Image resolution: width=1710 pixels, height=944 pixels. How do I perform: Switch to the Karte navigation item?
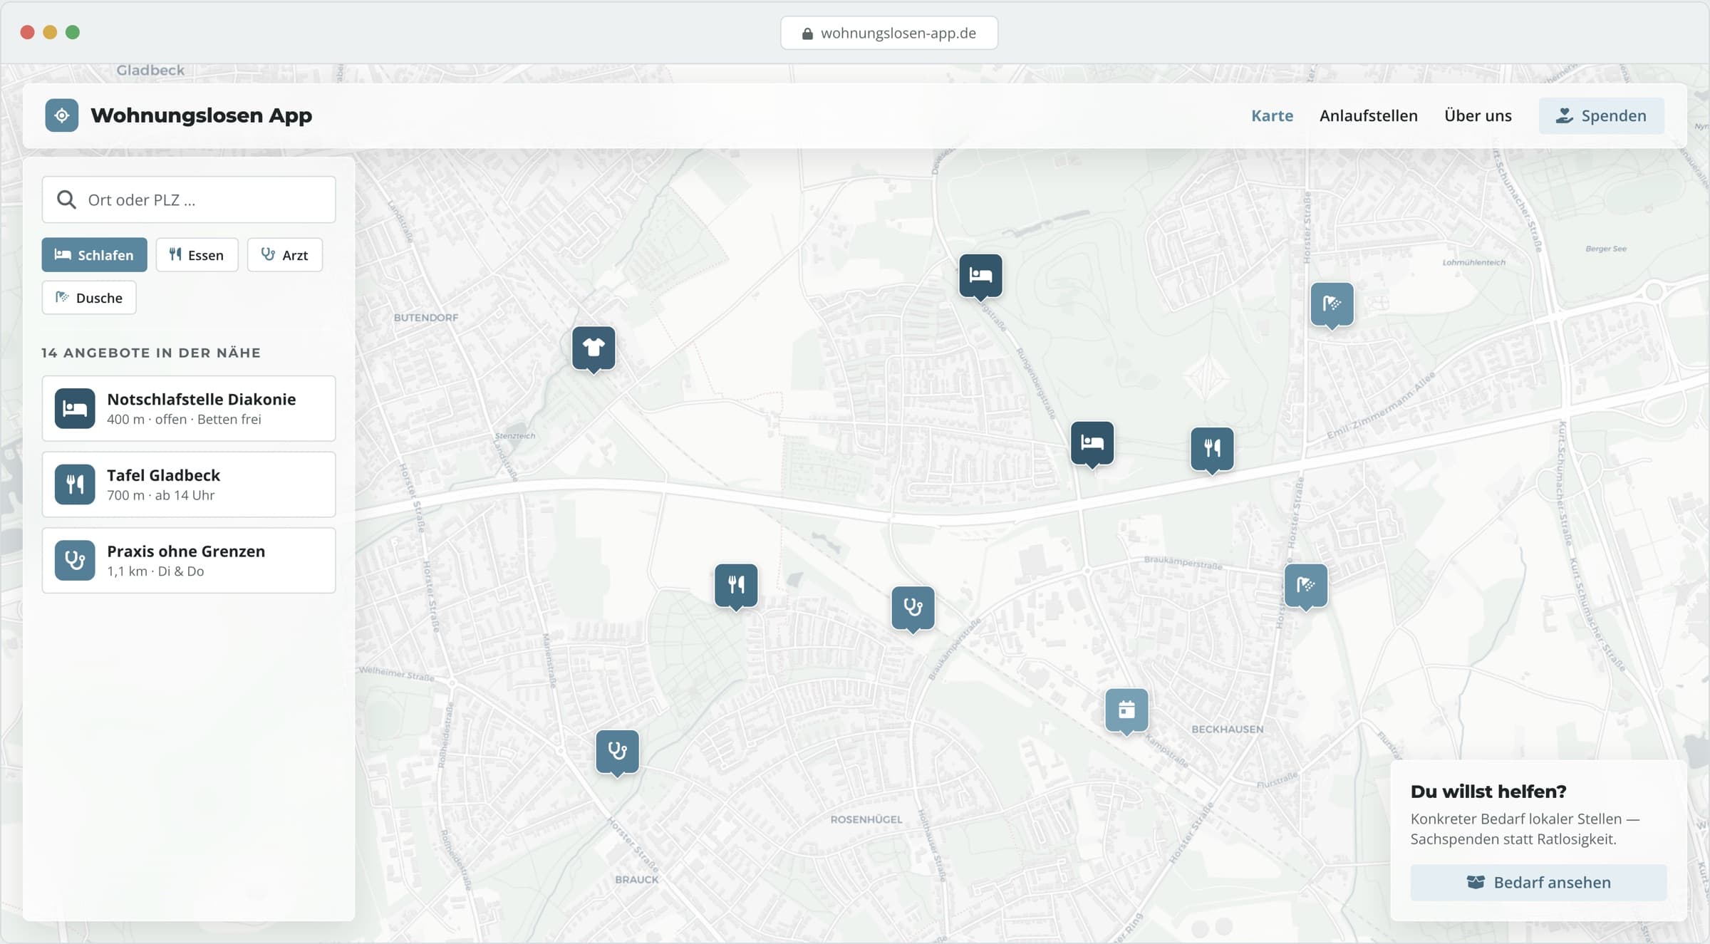(x=1272, y=115)
